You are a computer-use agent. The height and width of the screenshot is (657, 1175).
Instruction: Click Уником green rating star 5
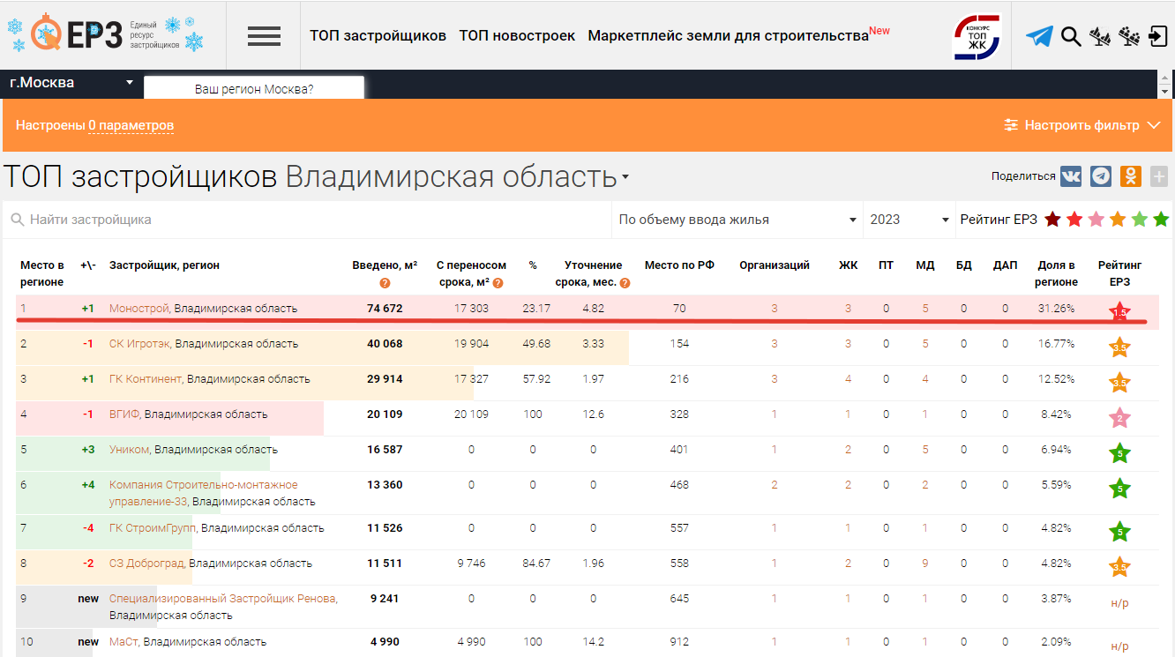pos(1119,452)
